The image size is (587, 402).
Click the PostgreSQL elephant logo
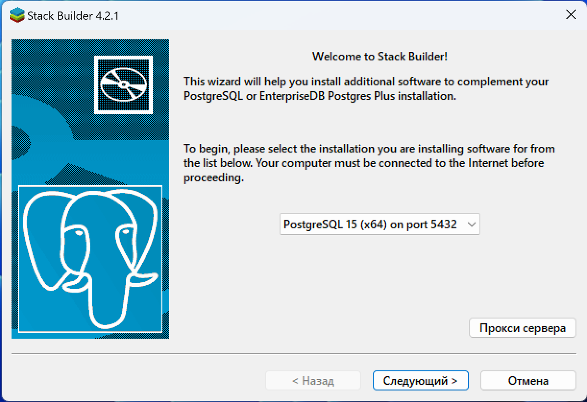pos(90,258)
